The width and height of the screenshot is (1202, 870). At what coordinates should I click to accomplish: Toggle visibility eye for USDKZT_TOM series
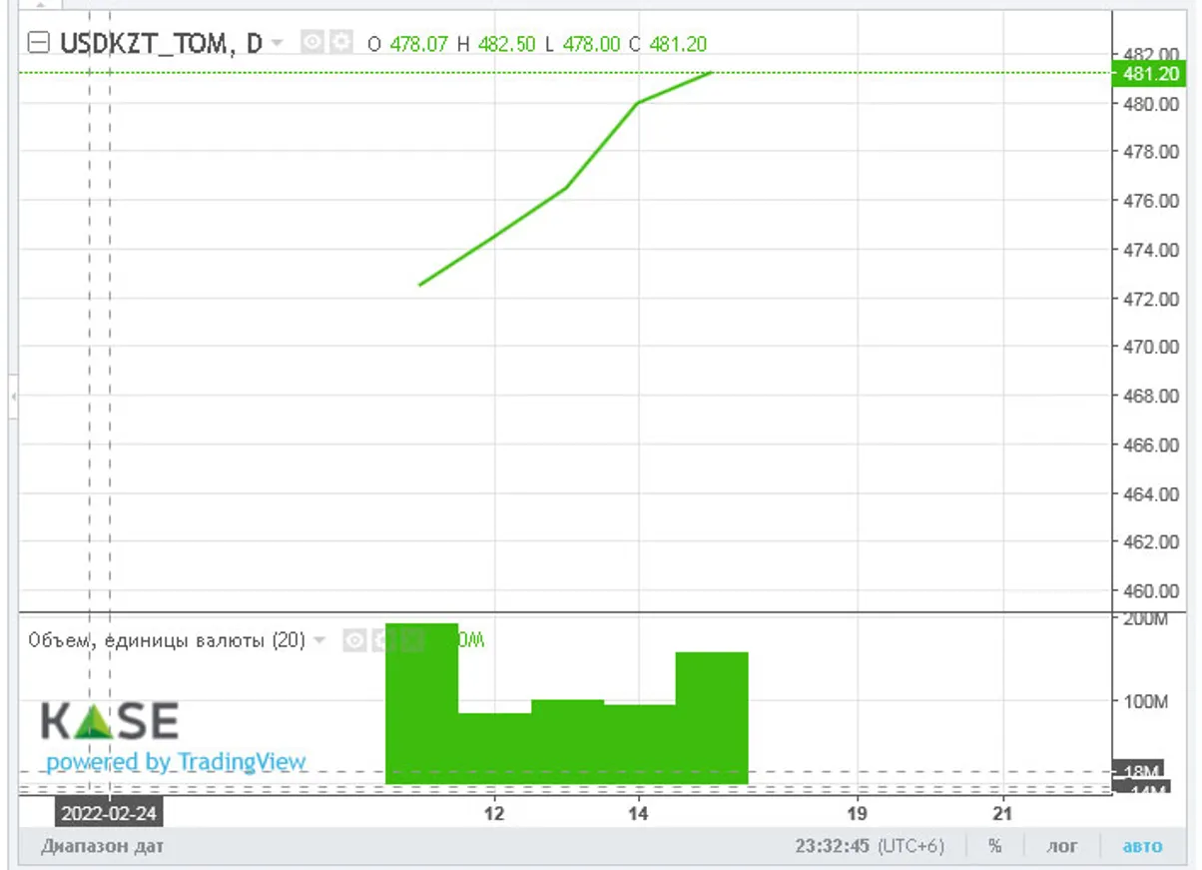(x=312, y=42)
